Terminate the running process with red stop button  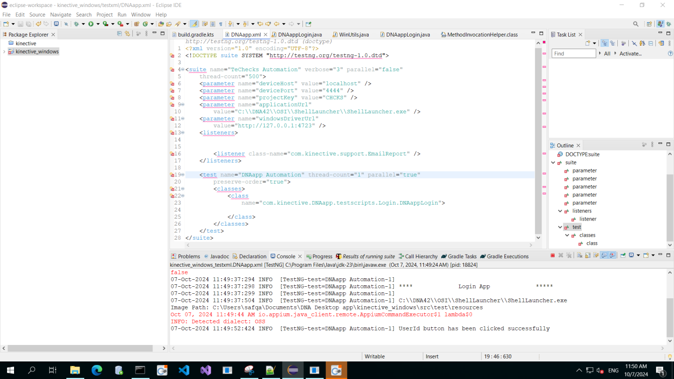[553, 256]
